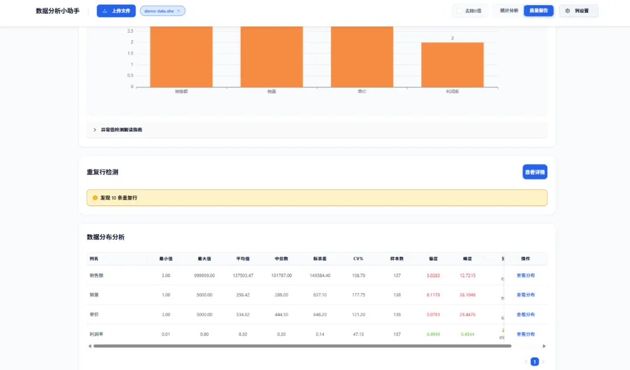The width and height of the screenshot is (630, 370).
Task: Expand the 异常值检测解读指南 section
Action: coord(117,130)
